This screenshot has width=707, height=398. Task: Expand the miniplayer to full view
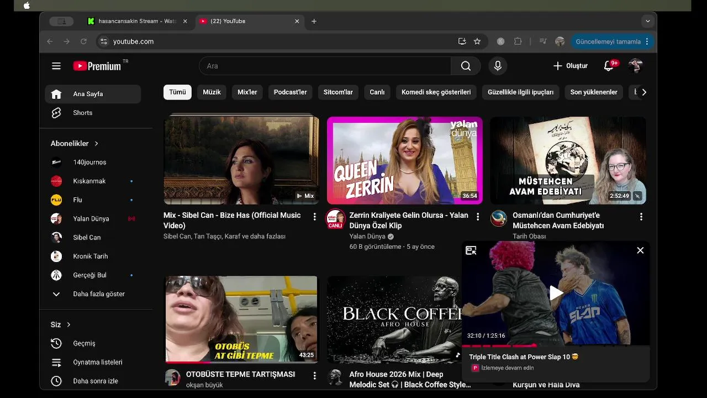(x=471, y=250)
